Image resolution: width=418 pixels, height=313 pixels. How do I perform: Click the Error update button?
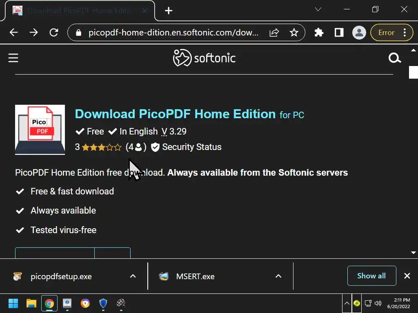tap(386, 33)
